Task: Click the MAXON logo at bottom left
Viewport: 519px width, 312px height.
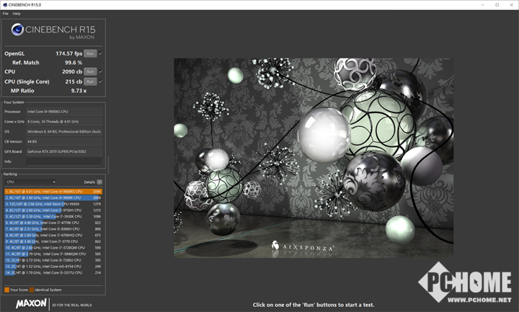Action: tap(31, 303)
